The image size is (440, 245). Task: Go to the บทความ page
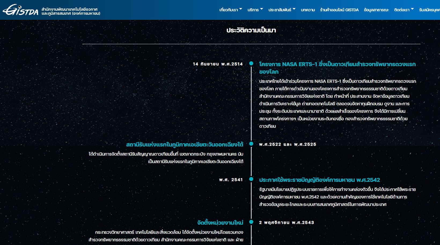tap(308, 10)
